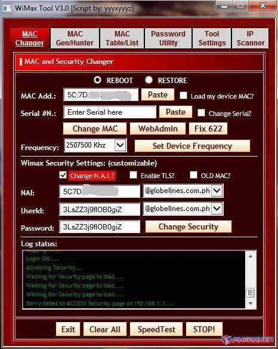Click the 'Sorry failed to ACCESS Security page' log line
The width and height of the screenshot is (278, 349).
tap(101, 304)
